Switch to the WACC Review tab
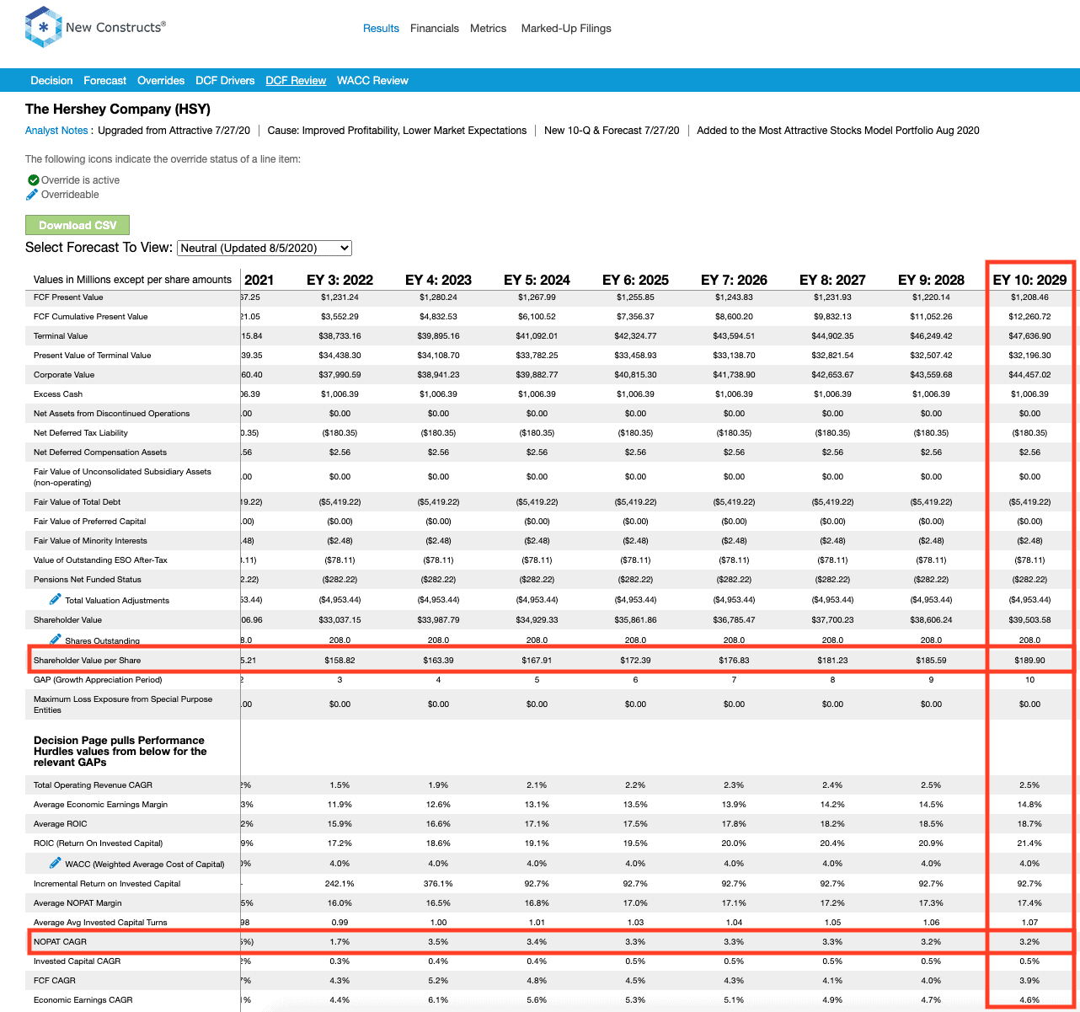This screenshot has width=1080, height=1012. (372, 81)
